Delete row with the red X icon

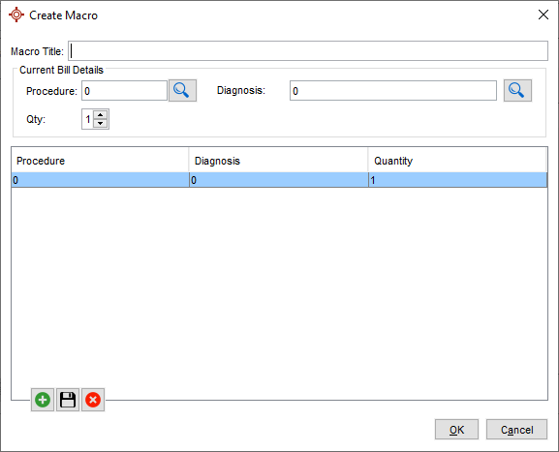point(93,400)
